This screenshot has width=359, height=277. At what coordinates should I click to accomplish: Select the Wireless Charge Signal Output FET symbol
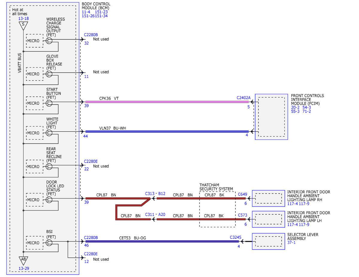pos(49,41)
